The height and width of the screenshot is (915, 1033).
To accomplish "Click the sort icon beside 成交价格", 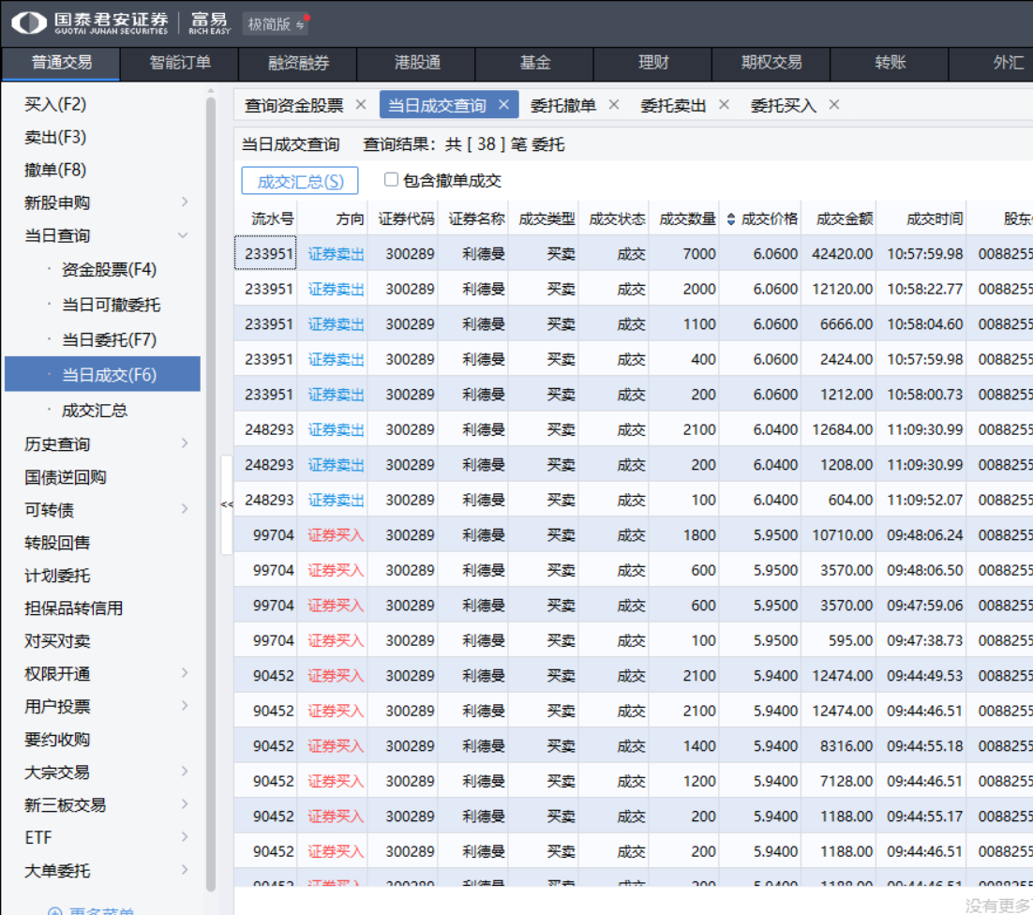I will tap(731, 219).
